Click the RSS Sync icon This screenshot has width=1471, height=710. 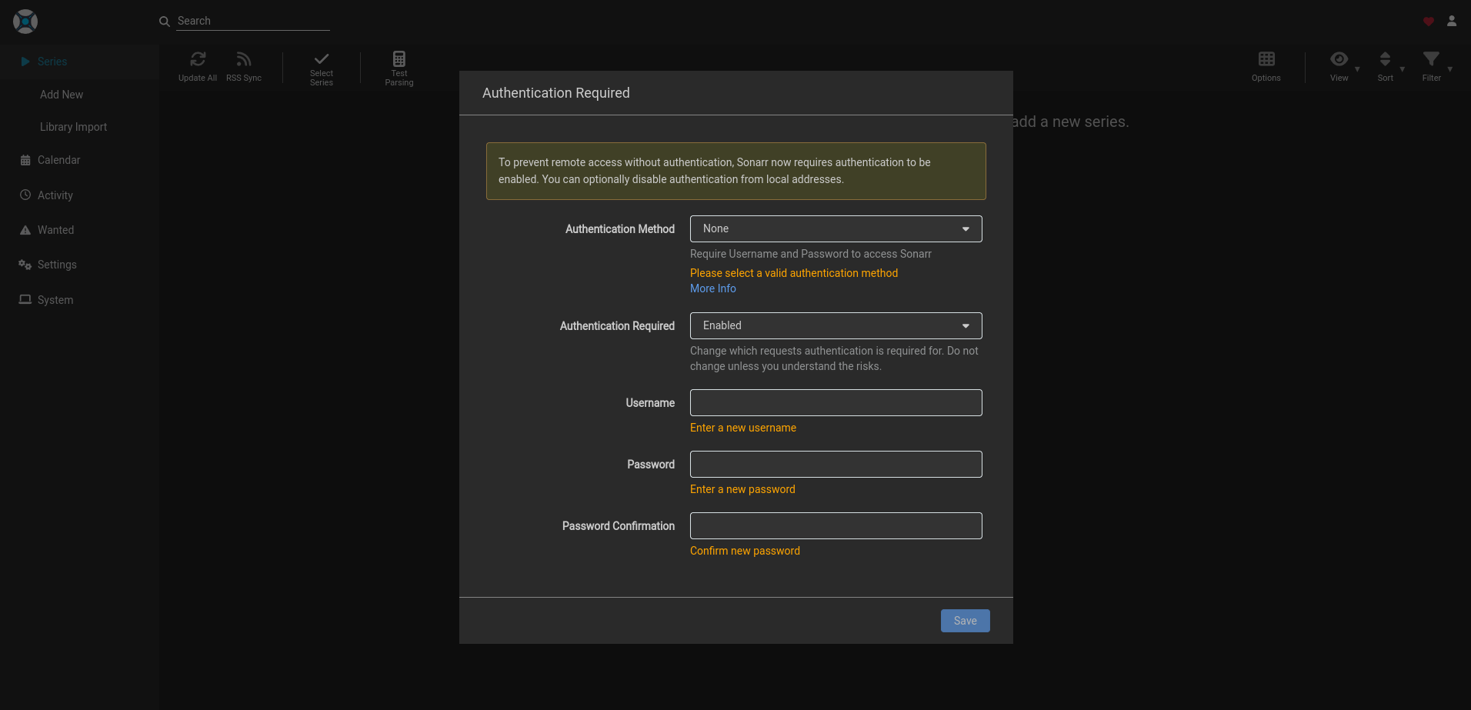tap(244, 59)
